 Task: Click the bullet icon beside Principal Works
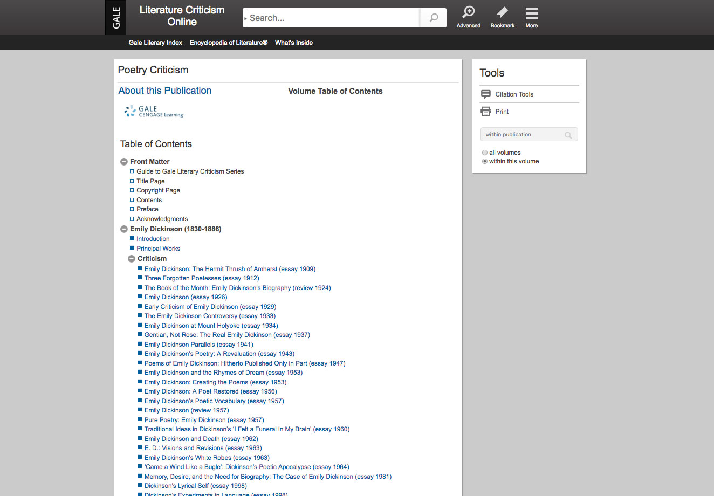coord(132,248)
